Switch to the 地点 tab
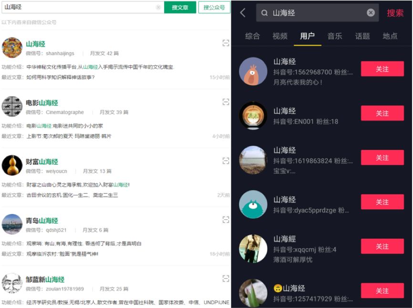The height and width of the screenshot is (308, 413). 390,36
